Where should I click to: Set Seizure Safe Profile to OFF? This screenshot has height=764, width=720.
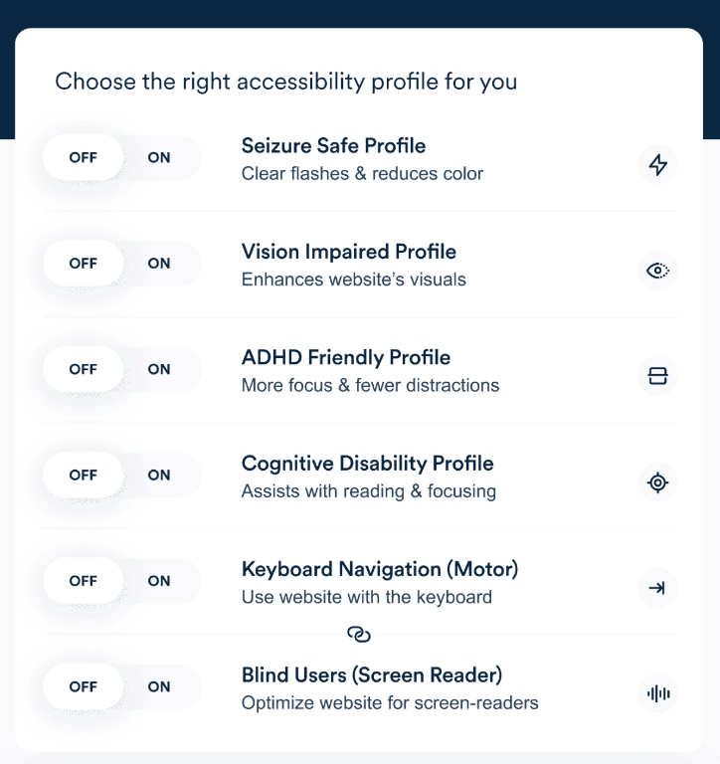point(84,157)
